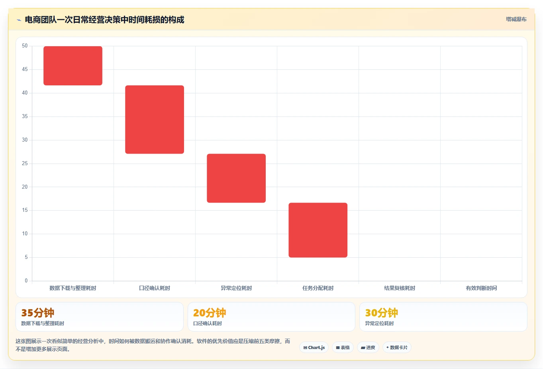Click the red bar for 异常定位耗时

tap(236, 178)
